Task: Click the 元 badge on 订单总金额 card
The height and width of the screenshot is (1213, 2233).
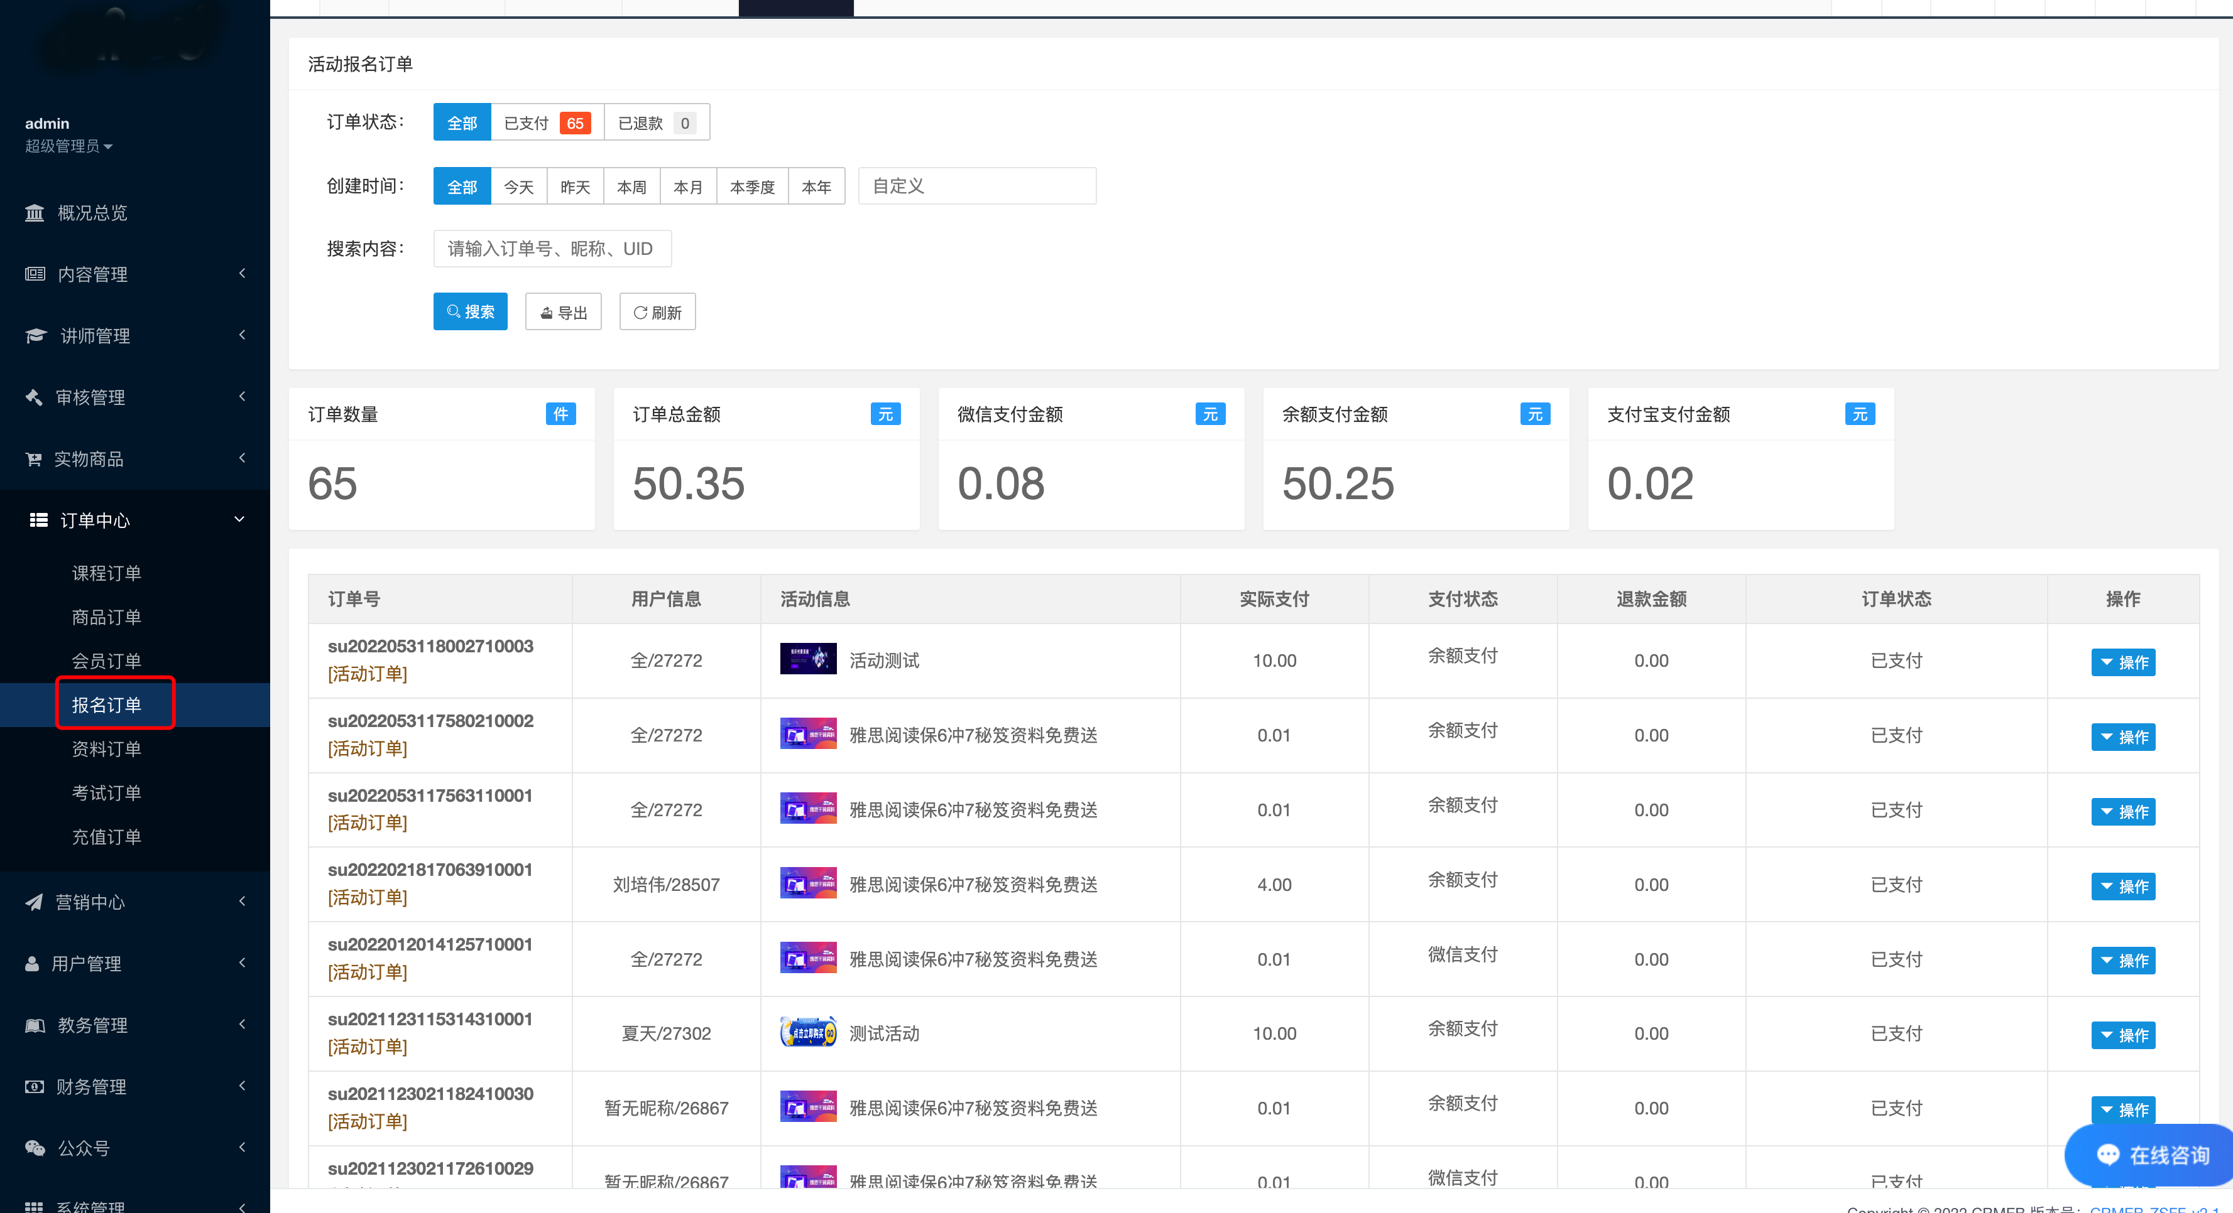Action: click(x=885, y=414)
